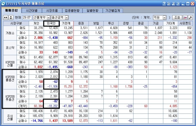Click the window layout list icon
This screenshot has height=126, width=196.
tap(178, 3)
